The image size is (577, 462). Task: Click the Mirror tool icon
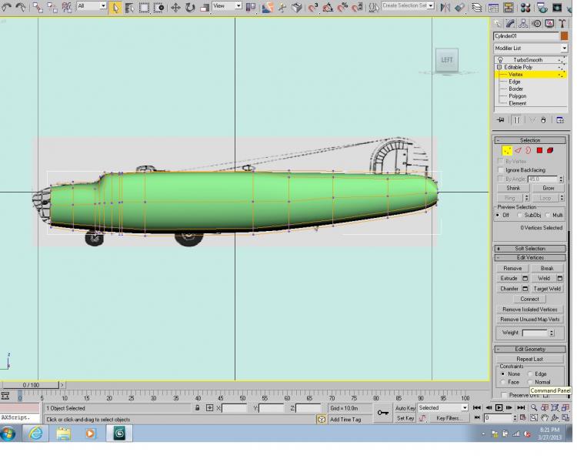(x=445, y=8)
